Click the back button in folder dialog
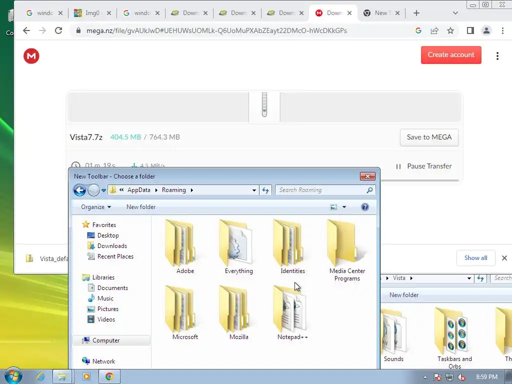This screenshot has width=512, height=384. pyautogui.click(x=79, y=190)
